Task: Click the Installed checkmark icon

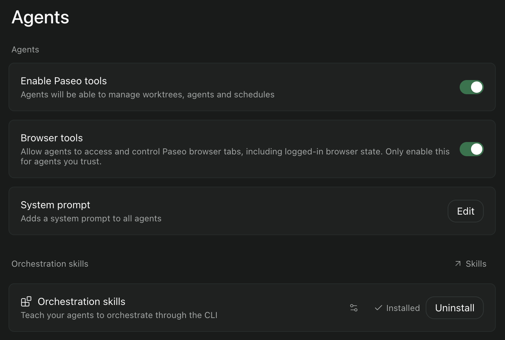Action: 378,308
